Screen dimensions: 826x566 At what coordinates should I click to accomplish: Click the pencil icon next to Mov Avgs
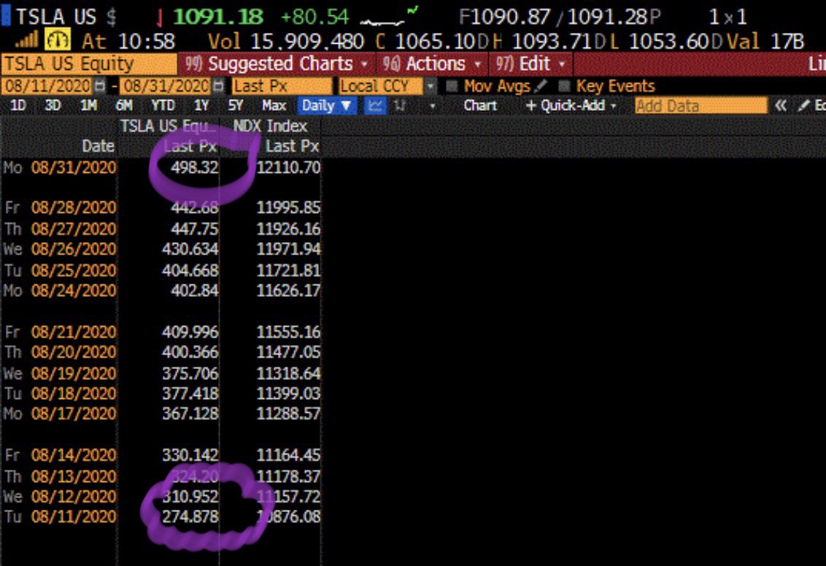pos(541,86)
